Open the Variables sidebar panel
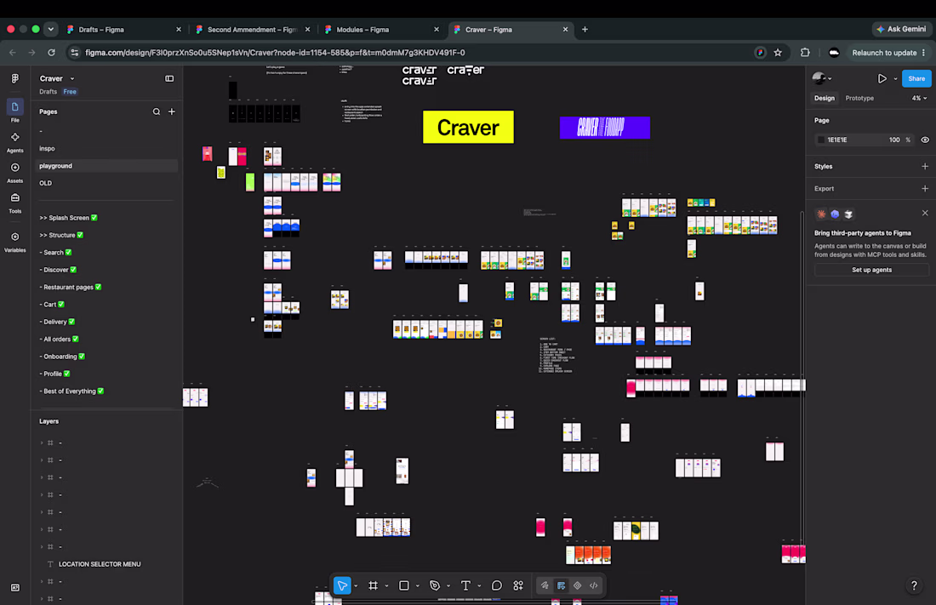Viewport: 936px width, 605px height. (15, 242)
